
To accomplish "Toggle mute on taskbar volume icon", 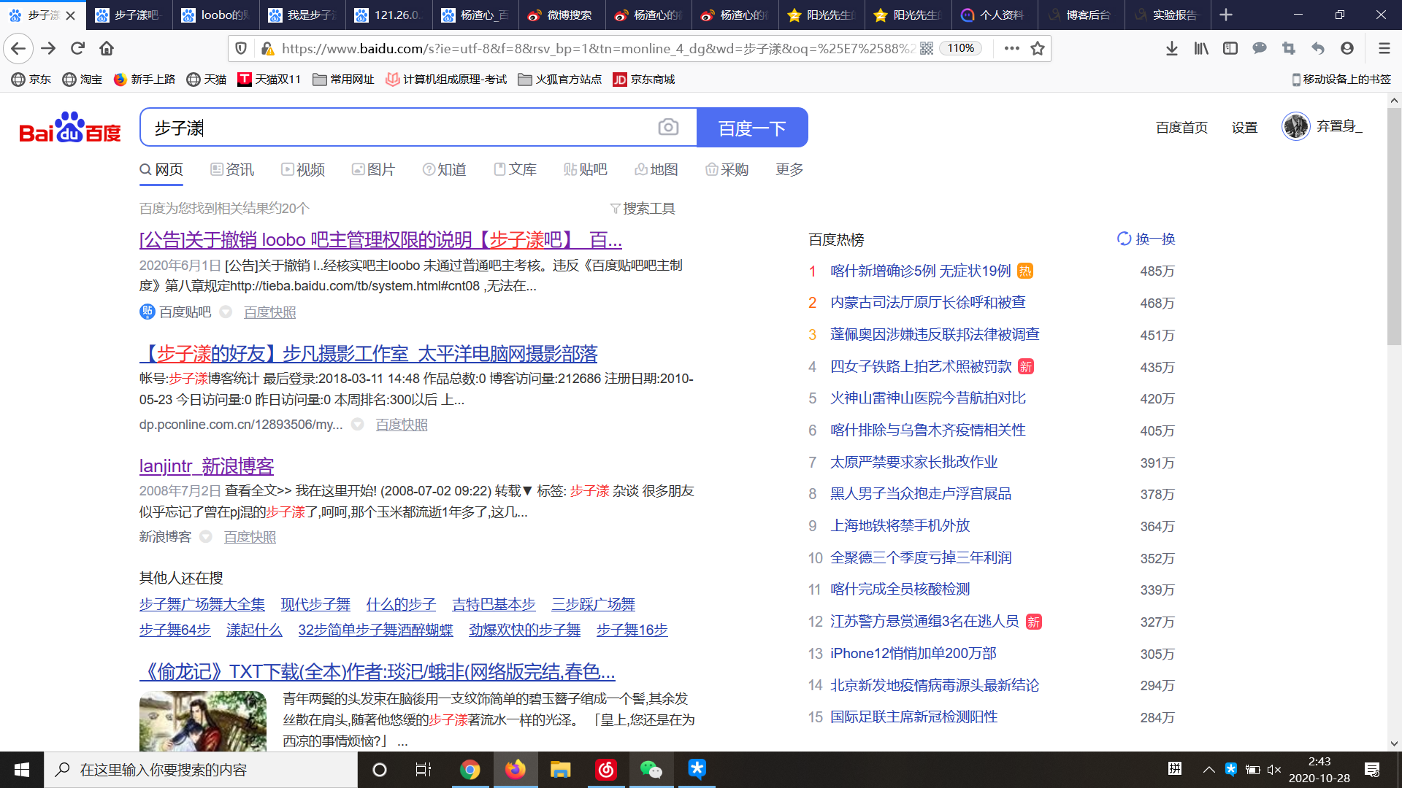I will (x=1274, y=770).
